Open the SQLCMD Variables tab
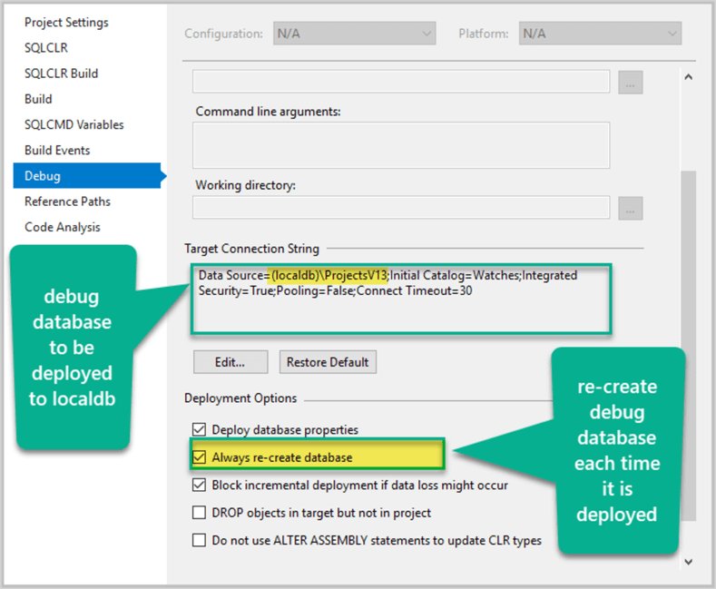 [x=74, y=124]
